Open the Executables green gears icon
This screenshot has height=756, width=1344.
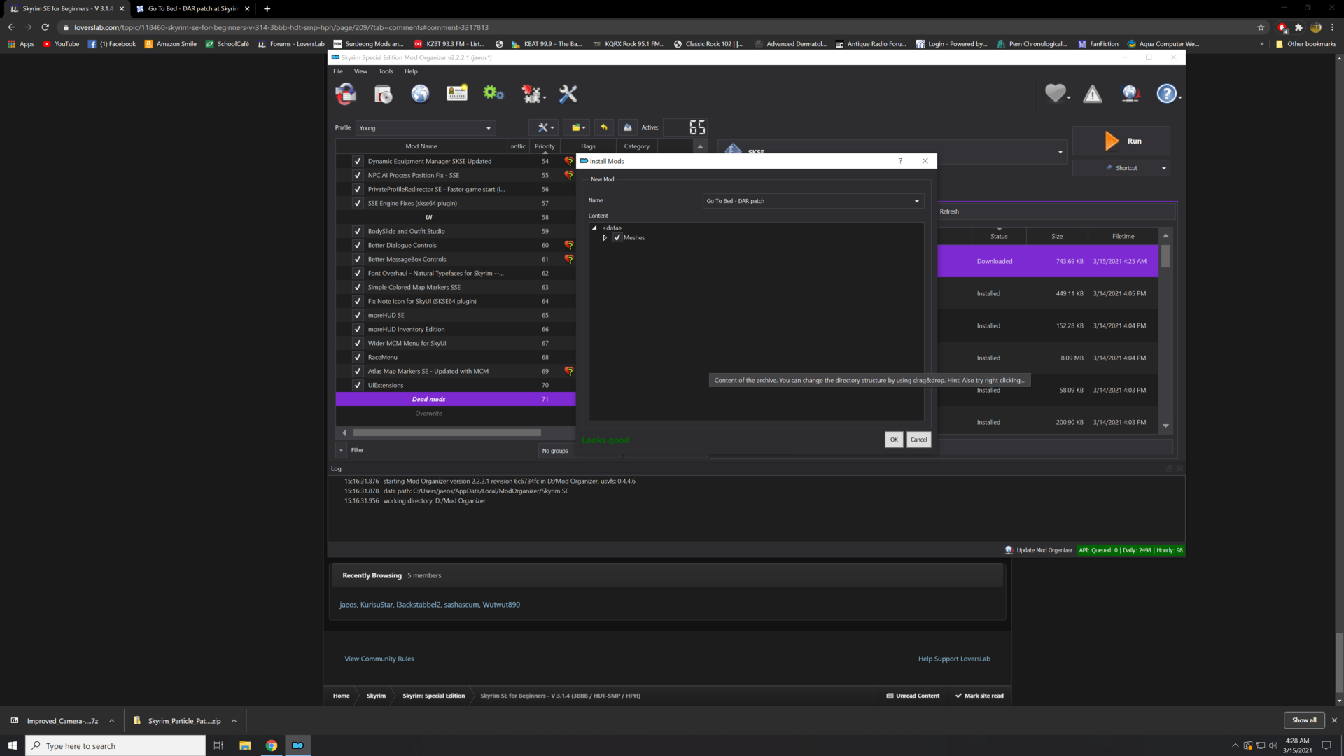tap(493, 94)
